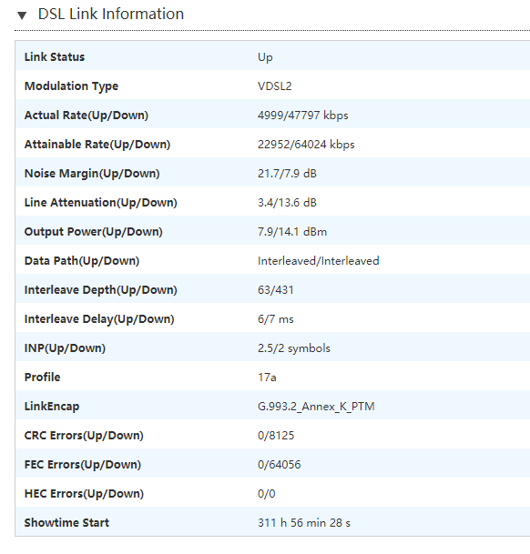The width and height of the screenshot is (530, 554).
Task: Select the HEC Errors value 0/0
Action: coord(267,494)
